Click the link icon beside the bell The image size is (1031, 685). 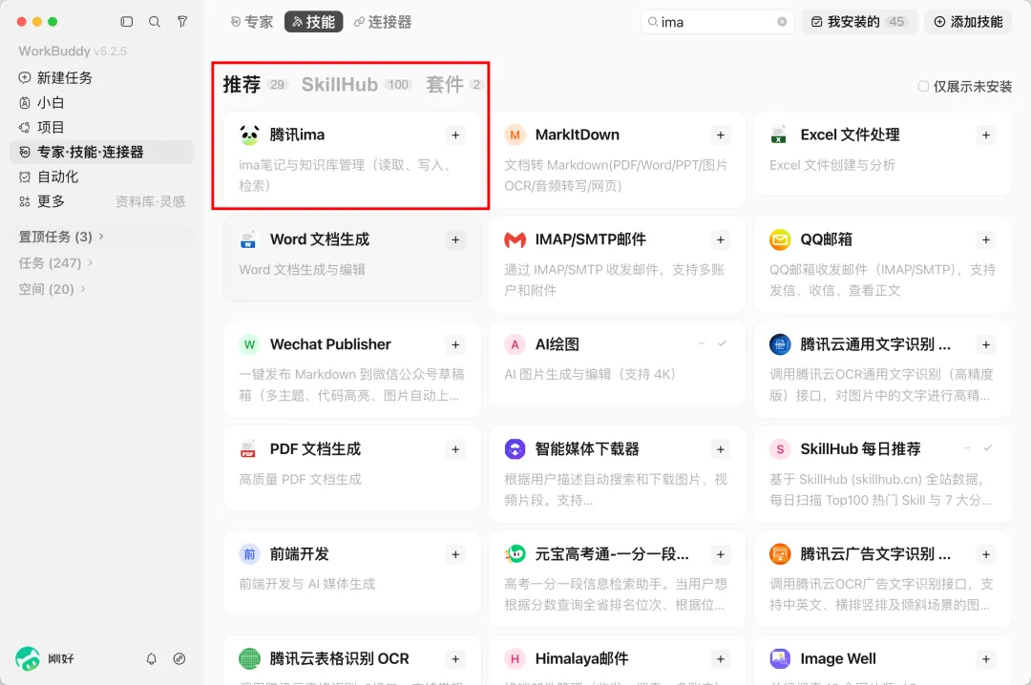click(x=179, y=658)
